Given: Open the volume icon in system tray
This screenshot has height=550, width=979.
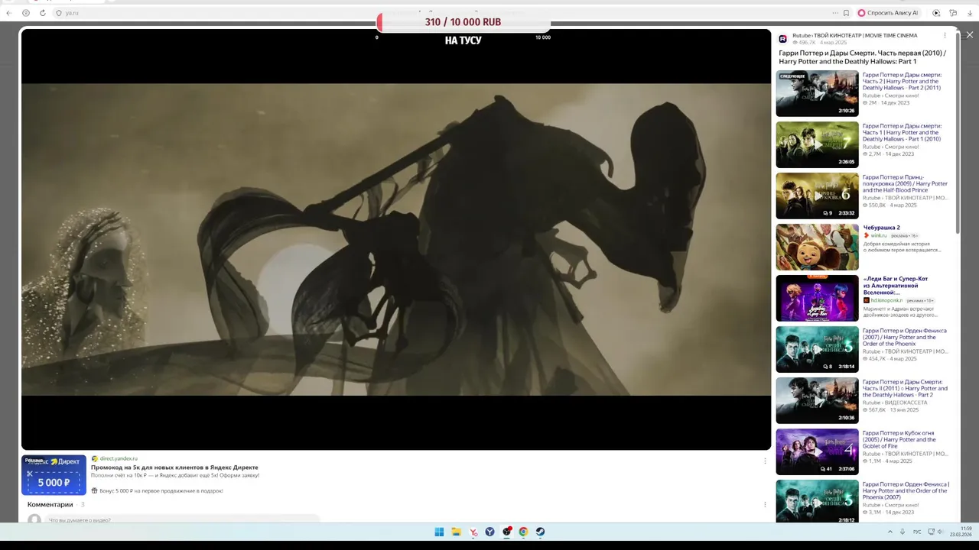Looking at the screenshot, I should 942,532.
